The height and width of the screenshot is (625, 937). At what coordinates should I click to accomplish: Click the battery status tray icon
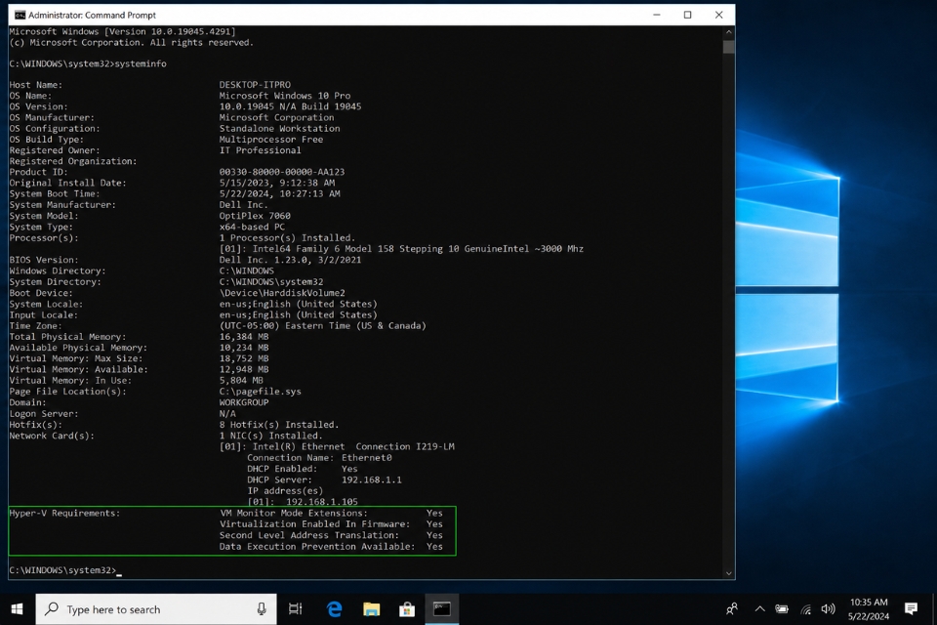(782, 608)
